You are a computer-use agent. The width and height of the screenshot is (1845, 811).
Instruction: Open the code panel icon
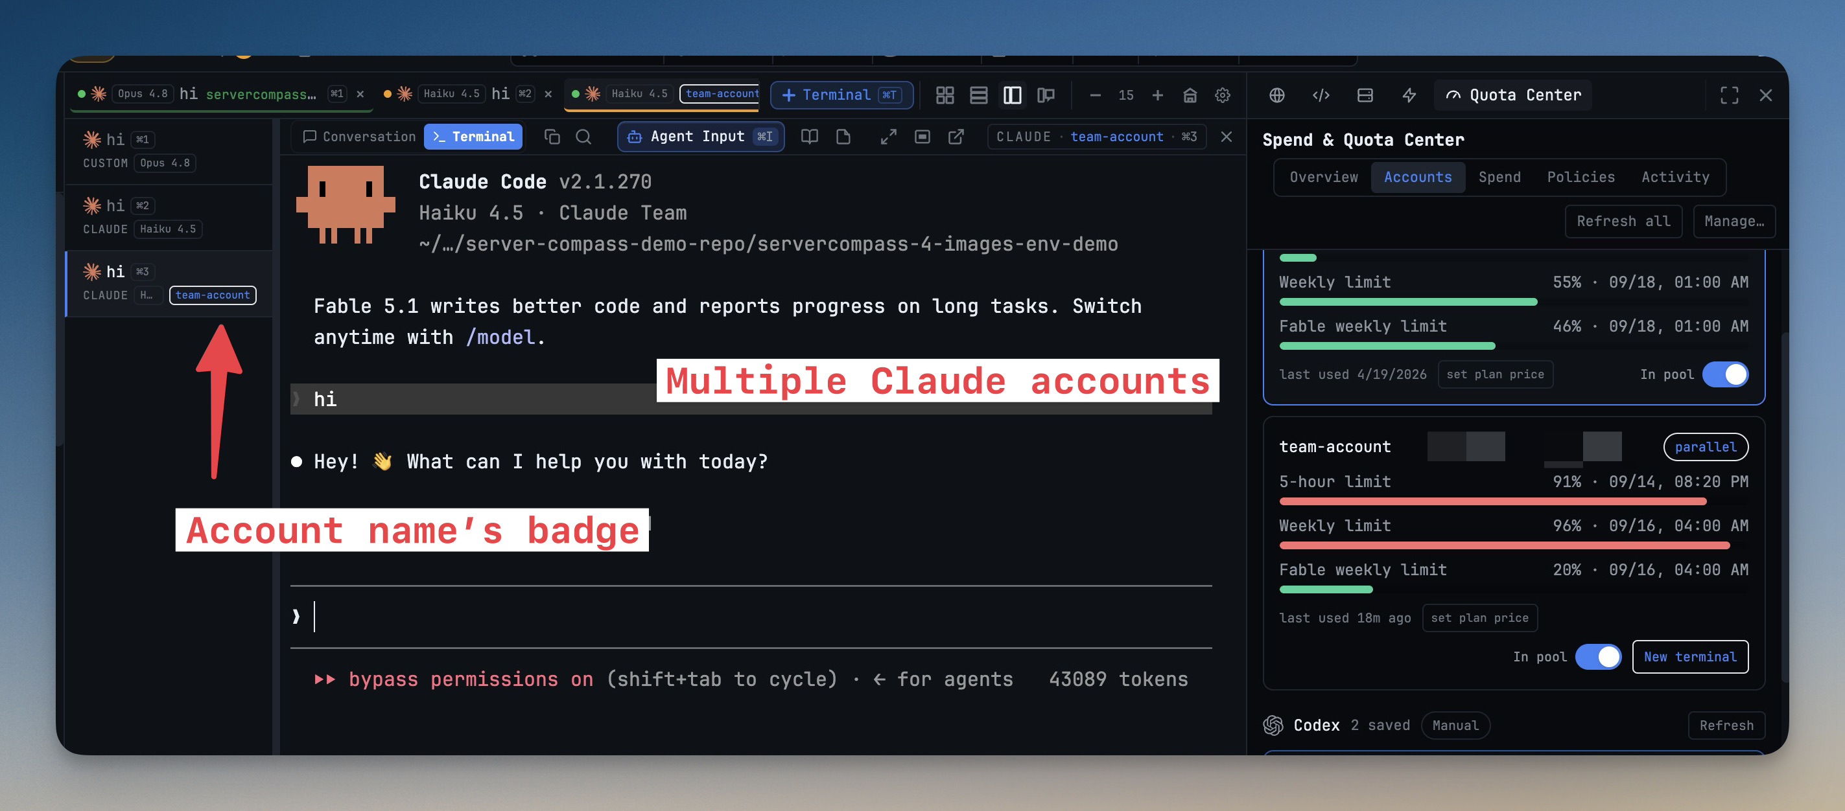1321,95
